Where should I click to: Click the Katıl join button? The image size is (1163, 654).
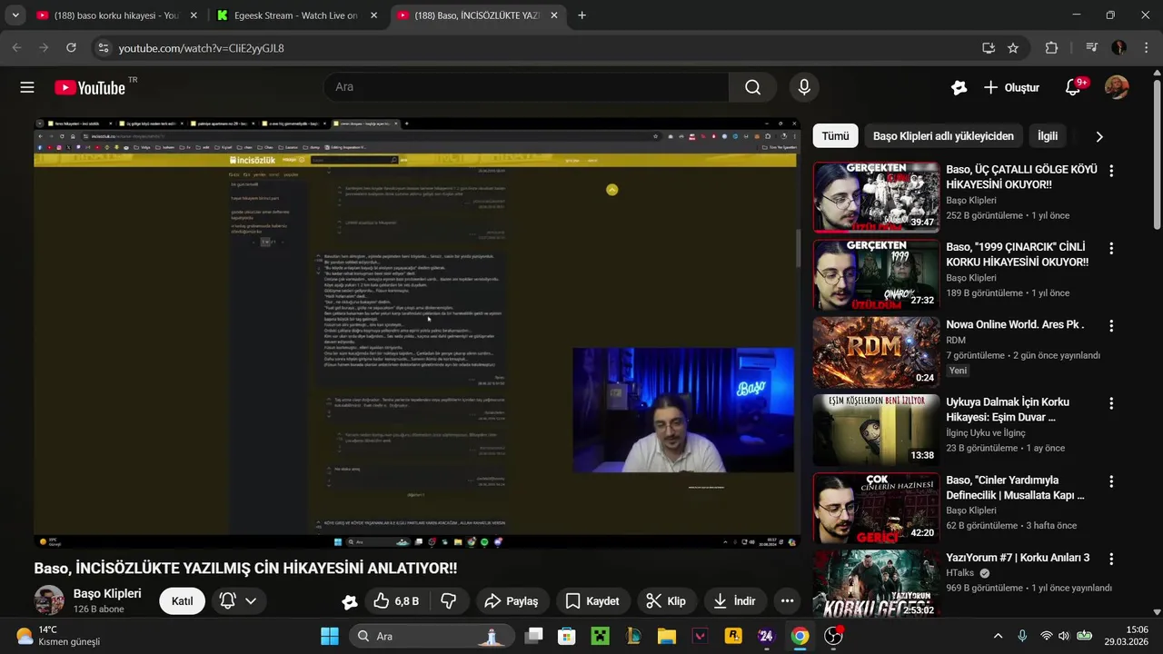click(182, 600)
